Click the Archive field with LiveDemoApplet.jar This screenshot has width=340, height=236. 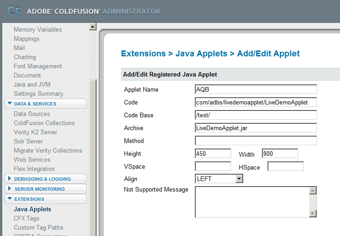[256, 128]
